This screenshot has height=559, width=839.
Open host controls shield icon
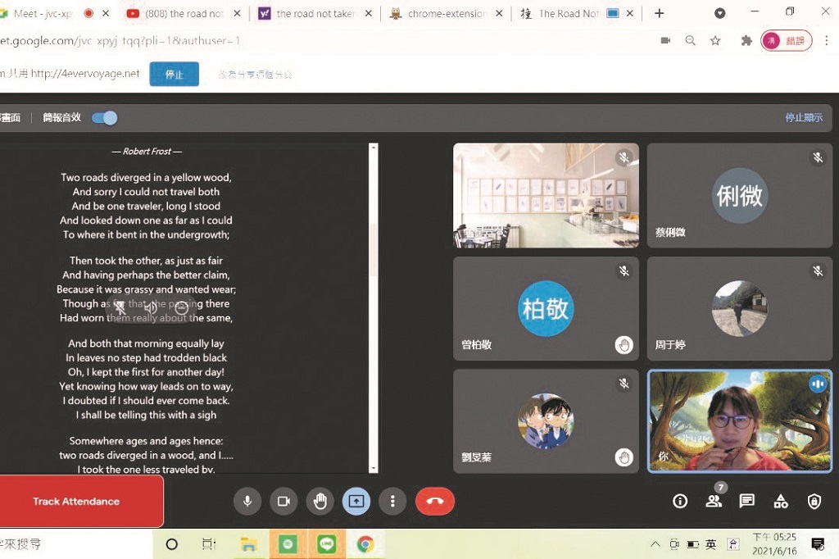[x=814, y=501]
